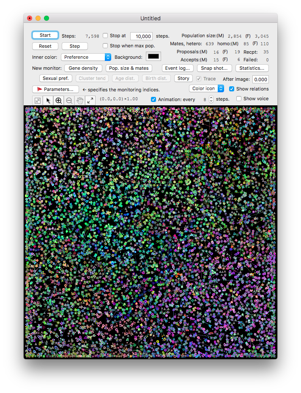Viewport: 301px width, 393px height.
Task: Click the After image value field
Action: [x=260, y=80]
